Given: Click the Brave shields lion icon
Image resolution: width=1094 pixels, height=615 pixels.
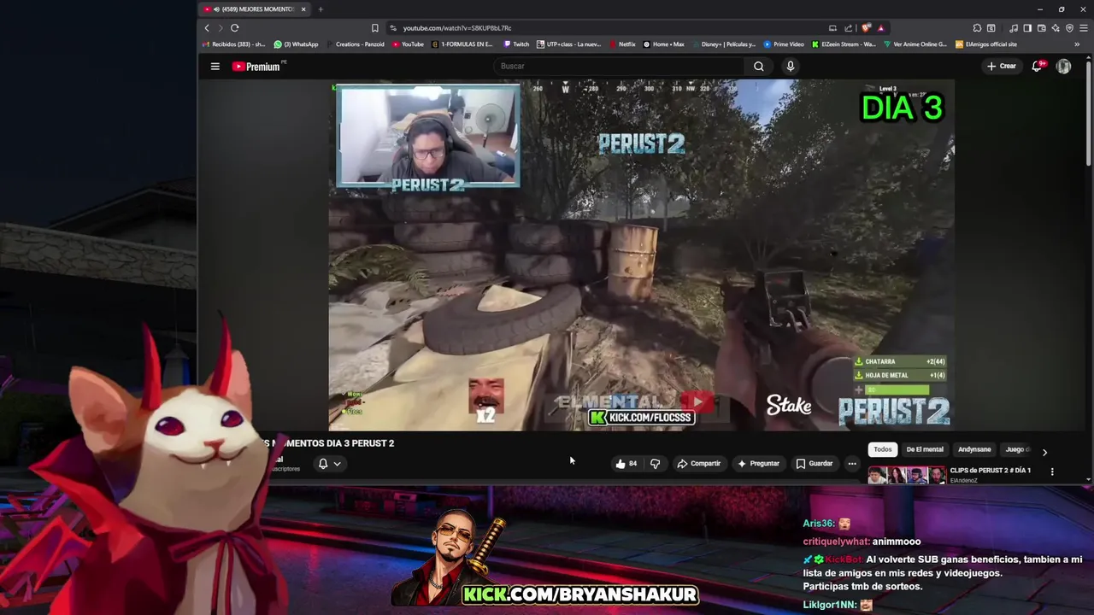Looking at the screenshot, I should [x=867, y=28].
